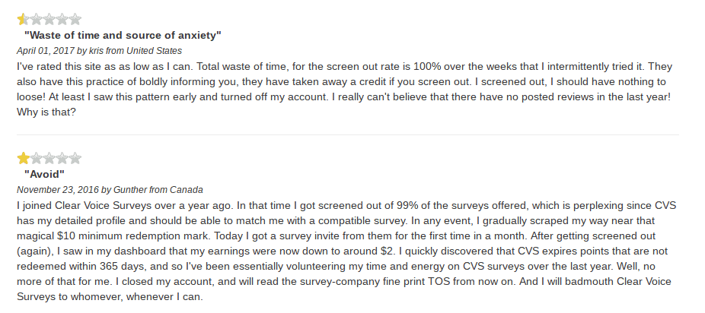
Task: Click the third star of kris's review rating
Action: click(49, 19)
